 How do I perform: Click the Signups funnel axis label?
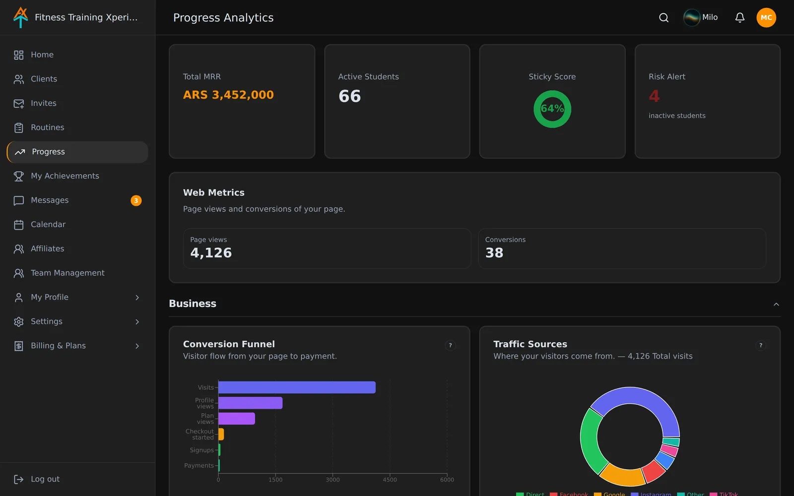tap(201, 450)
